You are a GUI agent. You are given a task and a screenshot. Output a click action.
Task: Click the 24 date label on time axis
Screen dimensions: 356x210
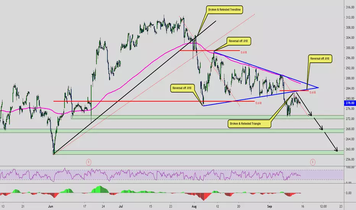pos(103,206)
